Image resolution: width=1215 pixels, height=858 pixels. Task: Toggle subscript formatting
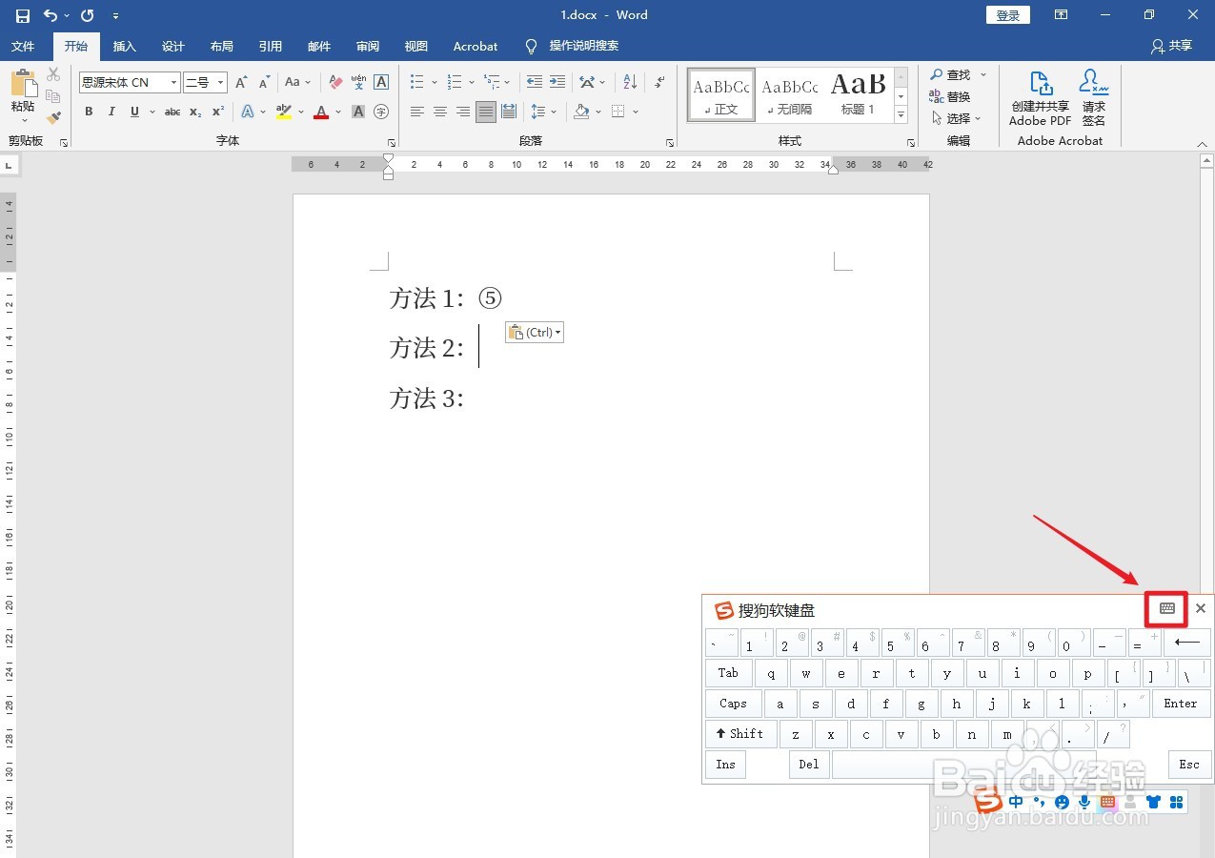coord(194,112)
